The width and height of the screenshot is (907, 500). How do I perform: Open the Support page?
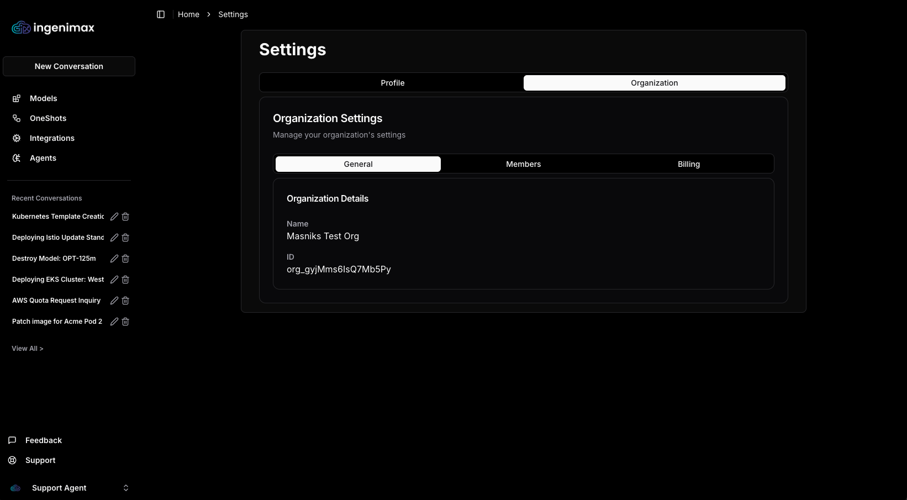pos(40,460)
